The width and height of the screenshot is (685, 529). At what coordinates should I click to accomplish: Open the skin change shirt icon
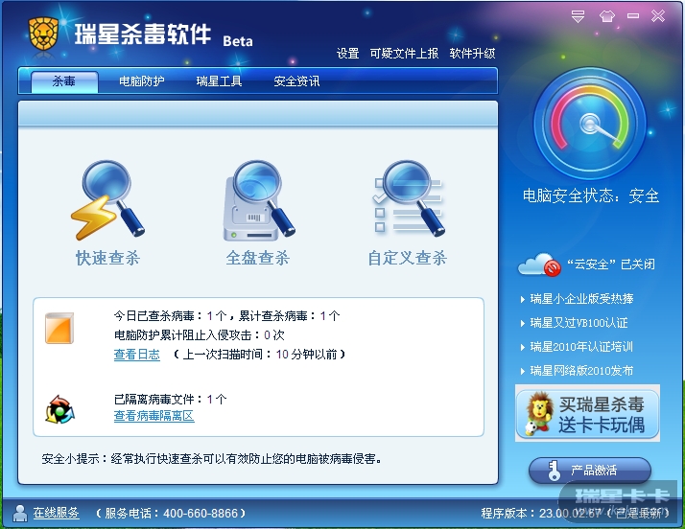pyautogui.click(x=606, y=16)
